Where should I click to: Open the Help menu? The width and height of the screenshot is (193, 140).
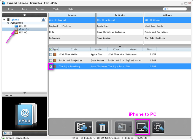(71, 9)
